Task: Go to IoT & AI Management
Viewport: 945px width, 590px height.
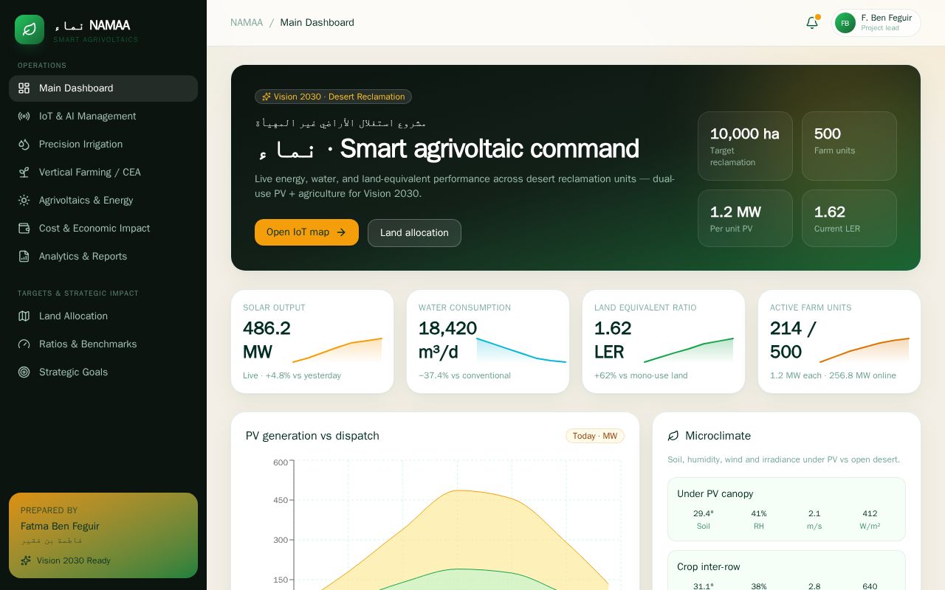Action: coord(103,116)
